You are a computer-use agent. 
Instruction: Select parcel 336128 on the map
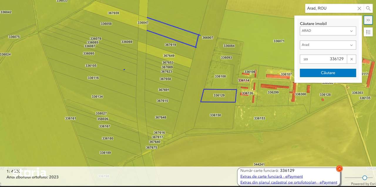coord(325,95)
